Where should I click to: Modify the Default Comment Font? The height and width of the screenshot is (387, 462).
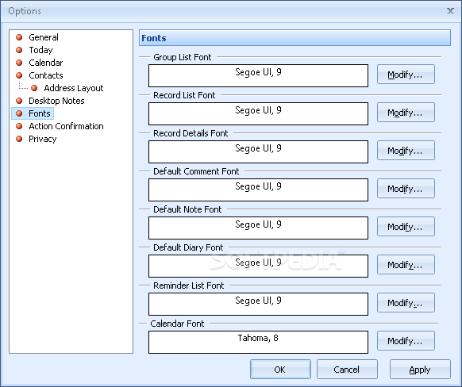tap(406, 189)
